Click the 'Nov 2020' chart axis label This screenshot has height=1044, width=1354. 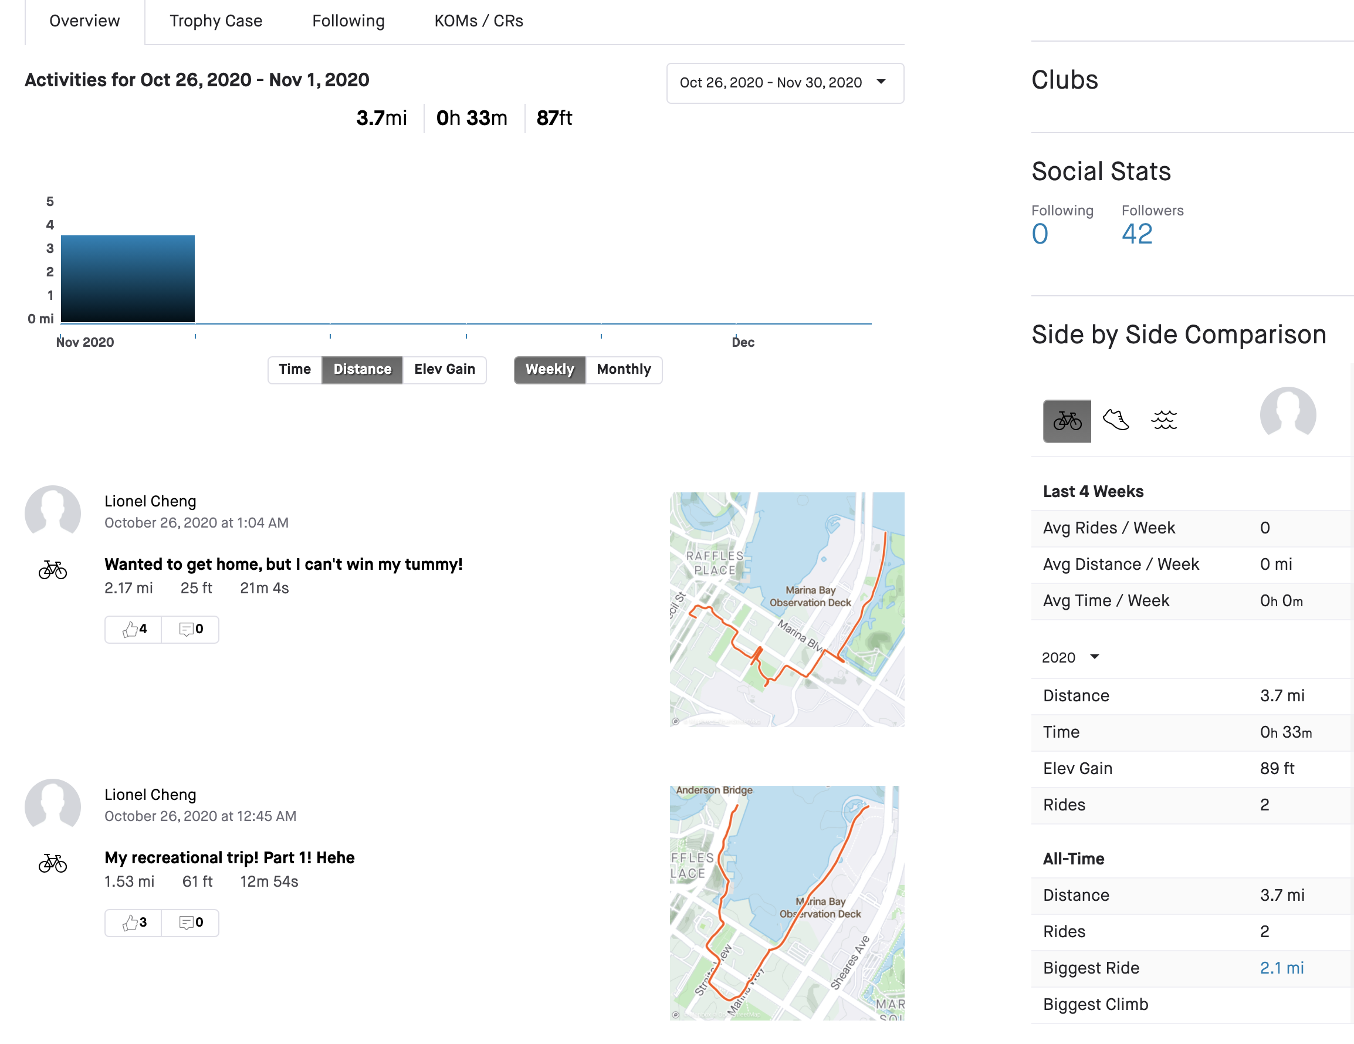85,342
